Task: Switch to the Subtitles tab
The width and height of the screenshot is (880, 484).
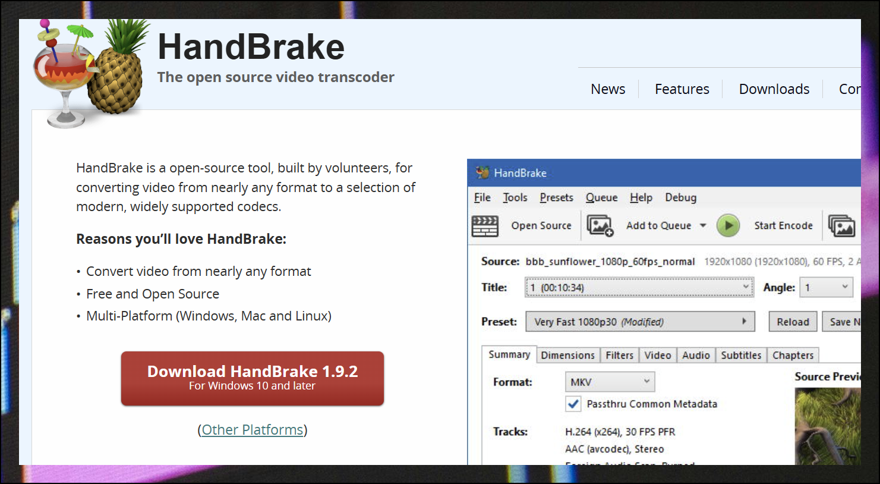Action: coord(741,355)
